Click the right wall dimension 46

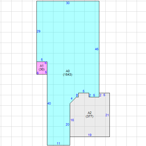[97, 49]
